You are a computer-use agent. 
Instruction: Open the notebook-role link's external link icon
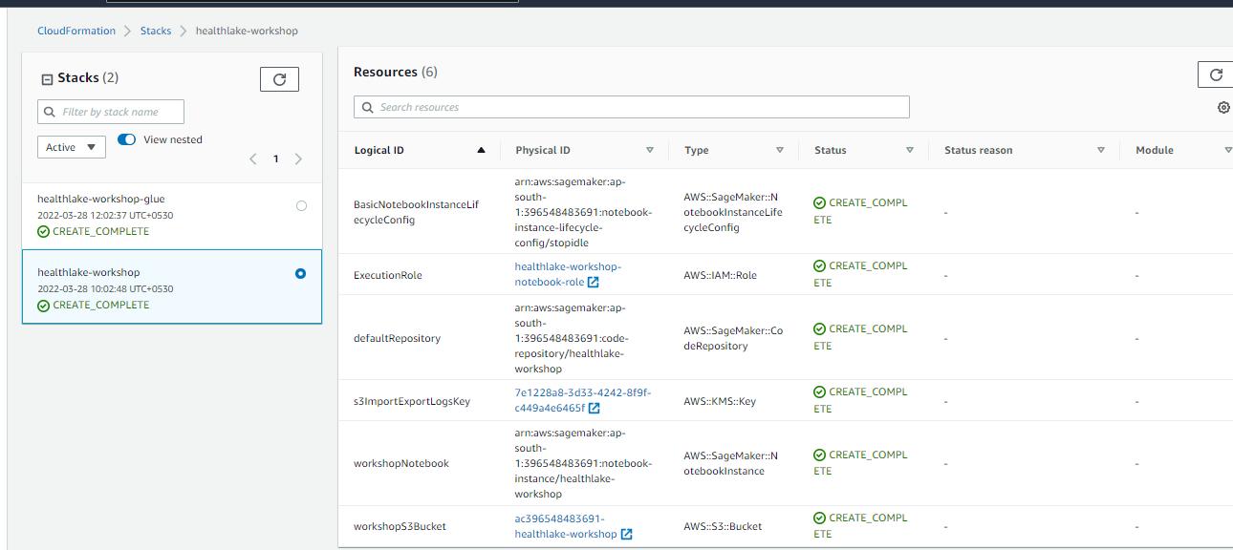coord(594,282)
